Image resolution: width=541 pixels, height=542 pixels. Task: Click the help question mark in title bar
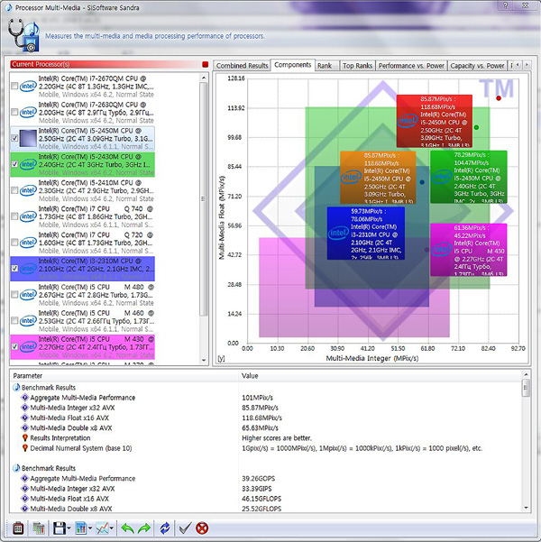[506, 5]
